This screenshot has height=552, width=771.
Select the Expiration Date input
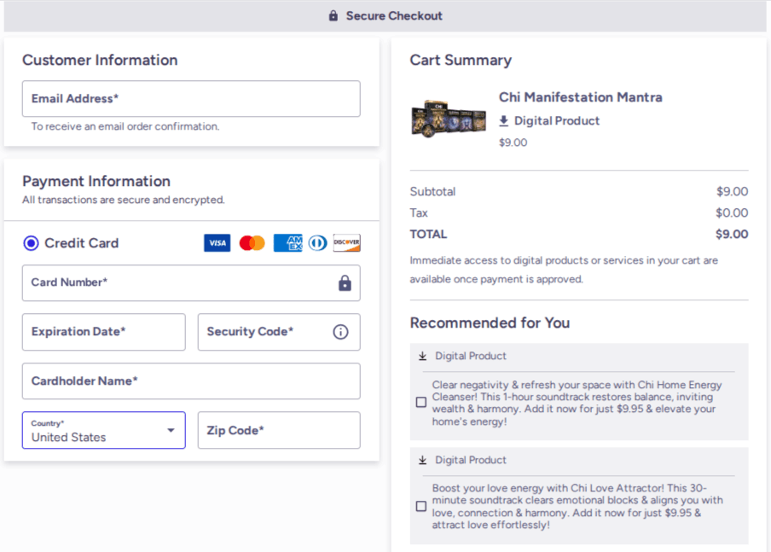click(103, 332)
